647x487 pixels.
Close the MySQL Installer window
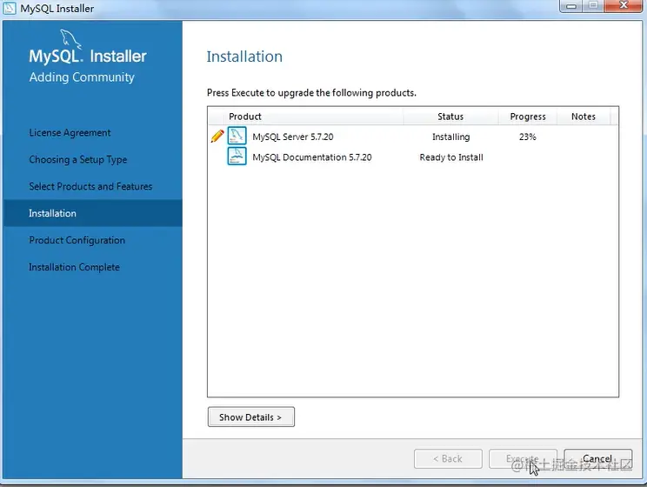click(x=624, y=6)
